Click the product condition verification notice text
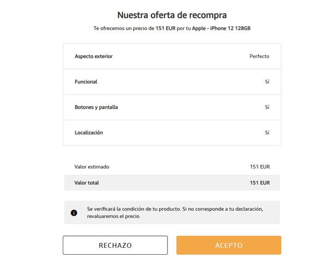 click(175, 212)
